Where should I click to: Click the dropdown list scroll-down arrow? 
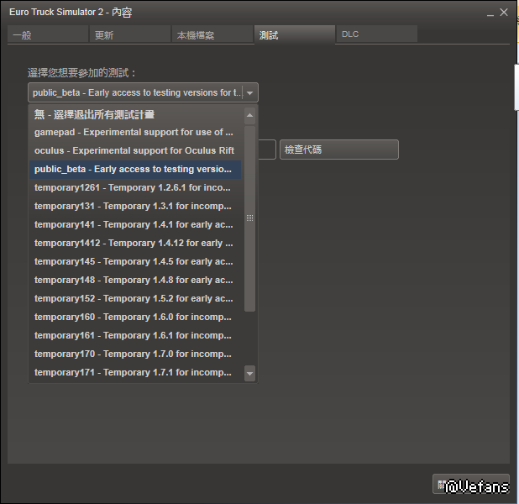coord(250,374)
